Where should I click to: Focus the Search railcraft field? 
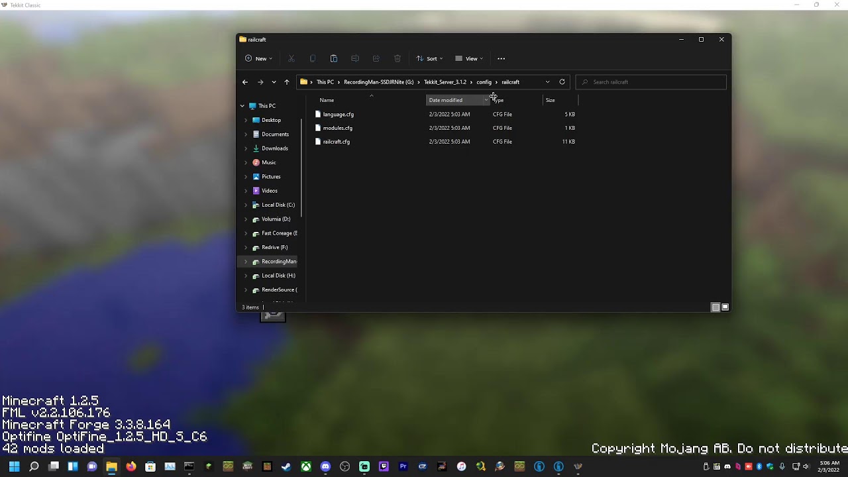pyautogui.click(x=651, y=82)
